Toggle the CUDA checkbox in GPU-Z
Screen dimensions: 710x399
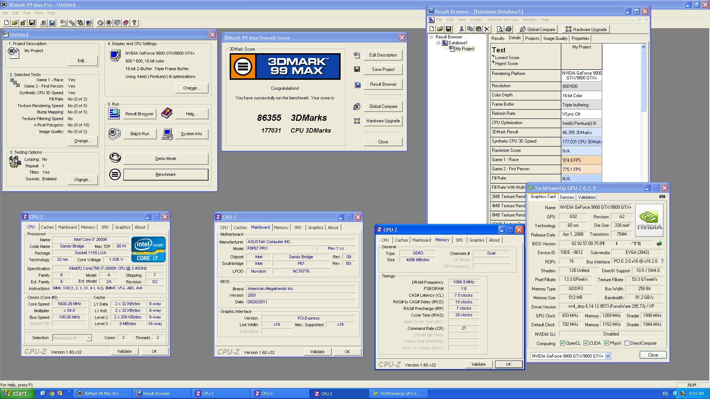coord(586,343)
